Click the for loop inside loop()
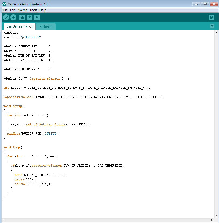The image size is (219, 223). click(32, 157)
